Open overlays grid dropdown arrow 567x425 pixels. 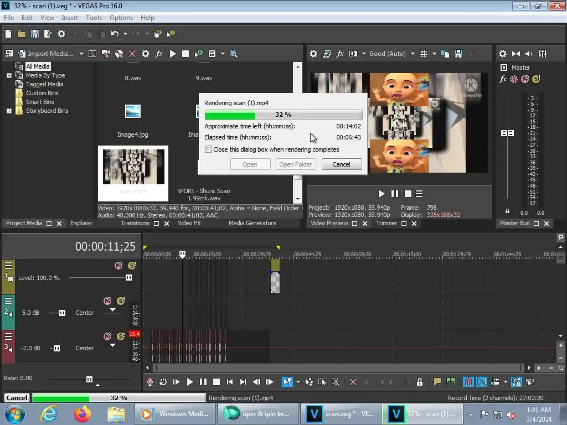tap(434, 54)
